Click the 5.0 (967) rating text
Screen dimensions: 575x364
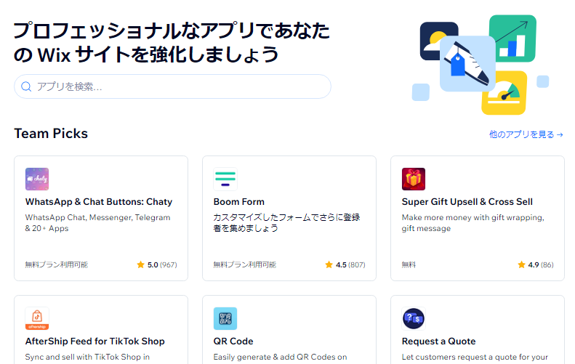[x=162, y=264]
